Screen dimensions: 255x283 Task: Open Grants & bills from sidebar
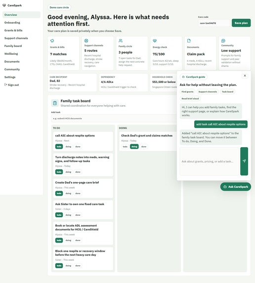21,30
